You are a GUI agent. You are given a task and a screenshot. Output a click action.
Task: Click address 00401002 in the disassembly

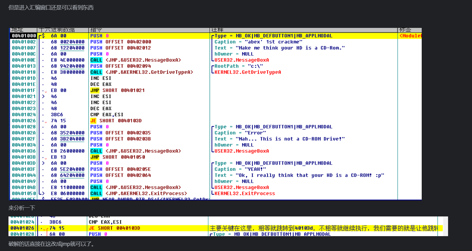point(24,42)
